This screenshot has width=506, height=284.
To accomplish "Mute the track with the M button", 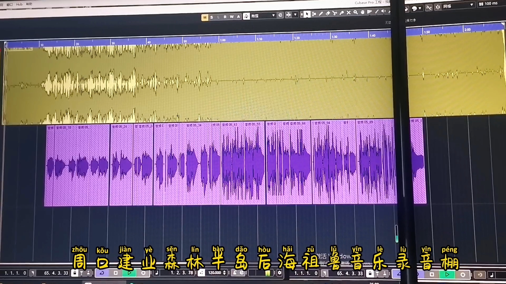I will click(205, 17).
